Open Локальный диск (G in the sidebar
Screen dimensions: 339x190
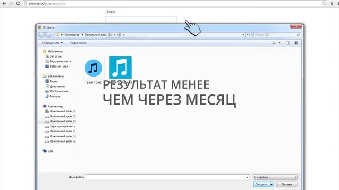point(63,131)
